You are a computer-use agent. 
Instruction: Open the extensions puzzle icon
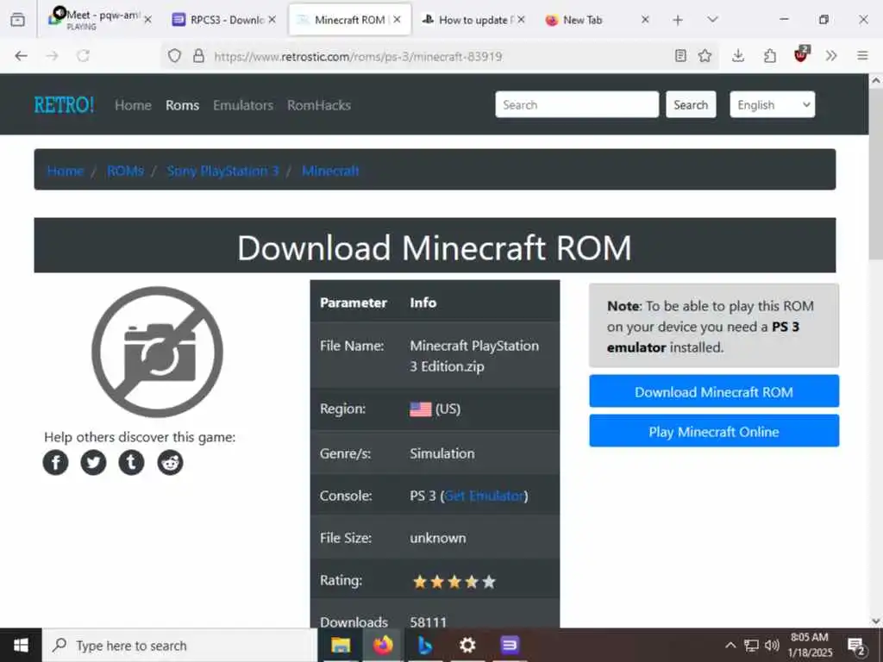[770, 56]
